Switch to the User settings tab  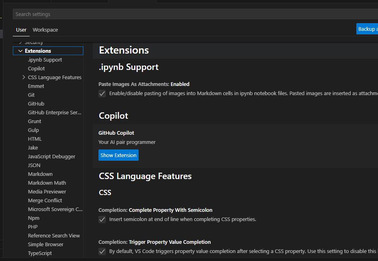[x=21, y=30]
